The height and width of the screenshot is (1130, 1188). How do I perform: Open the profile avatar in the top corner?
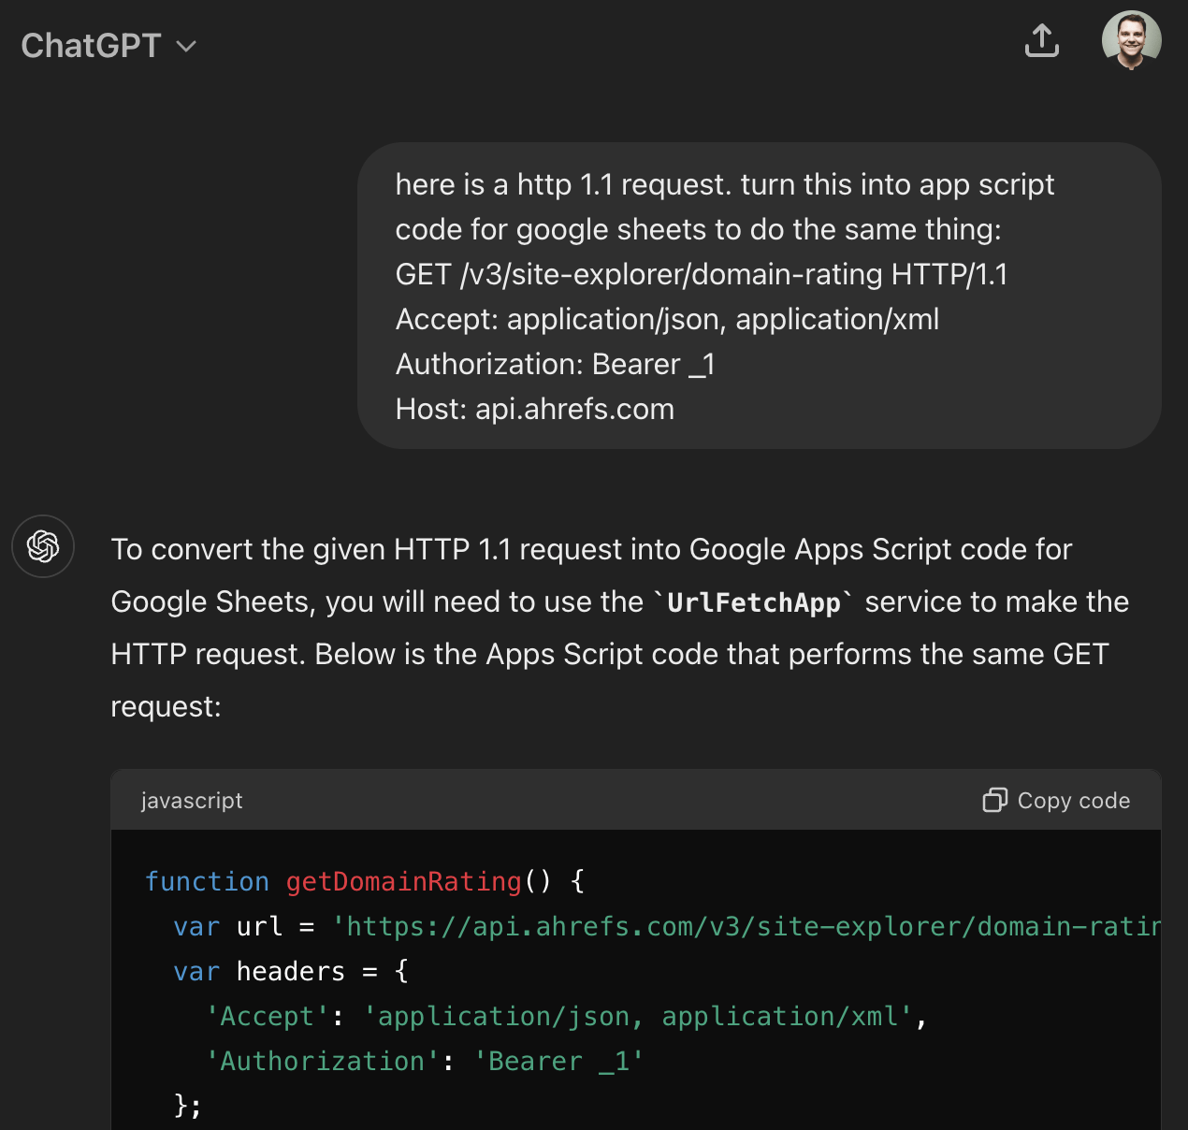[x=1131, y=40]
